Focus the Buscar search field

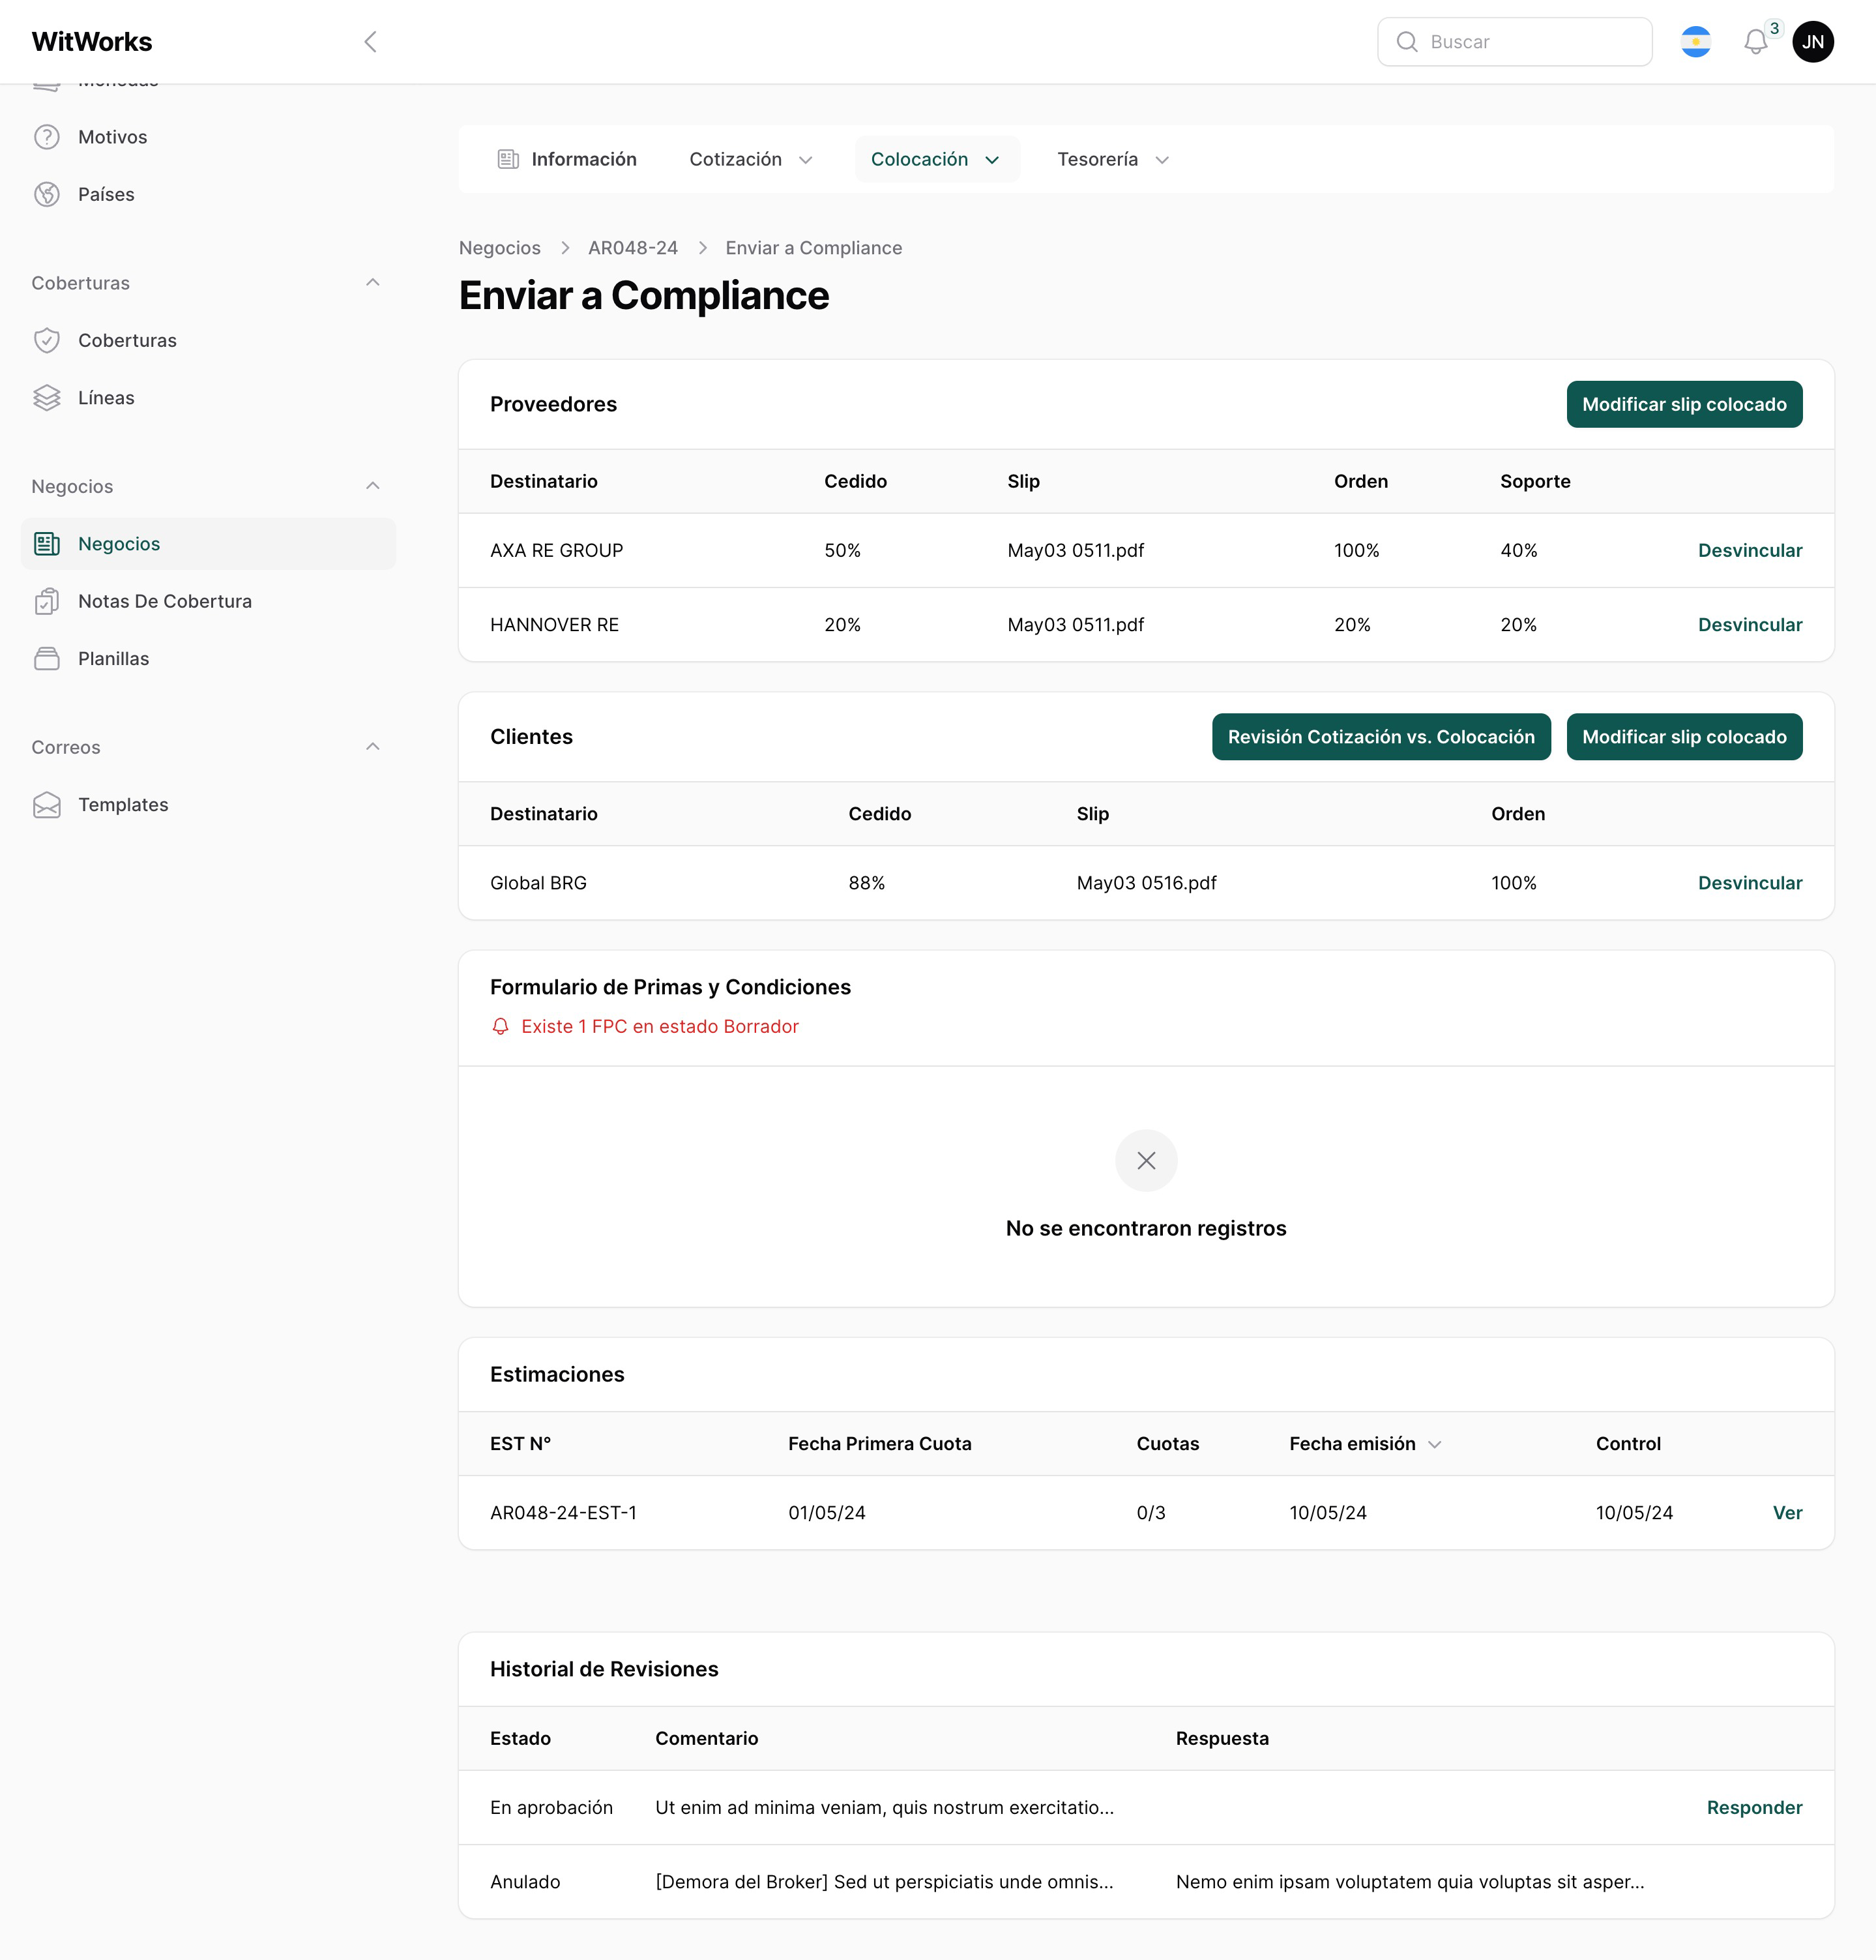pos(1514,41)
